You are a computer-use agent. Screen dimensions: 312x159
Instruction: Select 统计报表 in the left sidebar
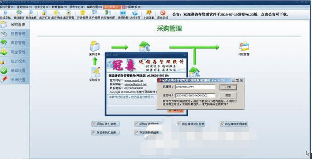click(15, 61)
